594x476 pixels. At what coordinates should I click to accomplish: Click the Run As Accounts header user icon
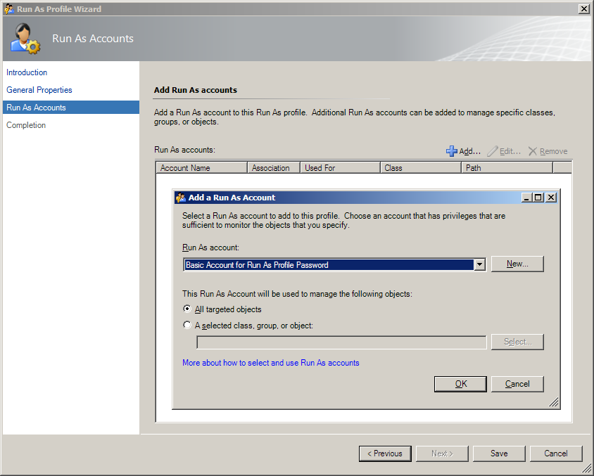tap(25, 39)
